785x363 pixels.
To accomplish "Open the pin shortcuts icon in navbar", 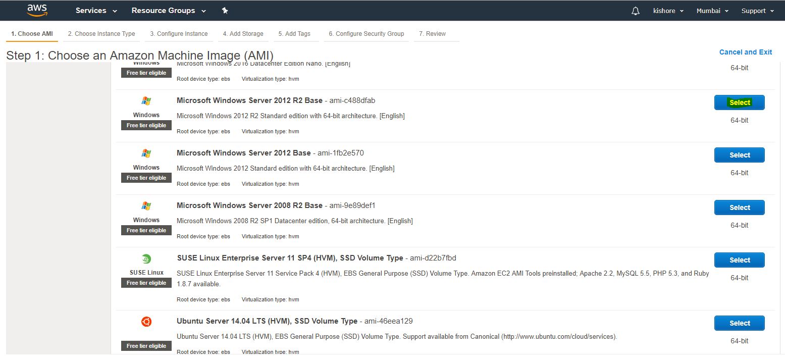I will point(225,11).
